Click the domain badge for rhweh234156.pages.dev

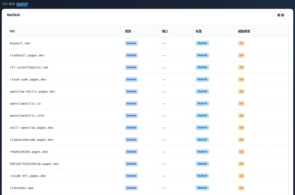pyautogui.click(x=131, y=152)
